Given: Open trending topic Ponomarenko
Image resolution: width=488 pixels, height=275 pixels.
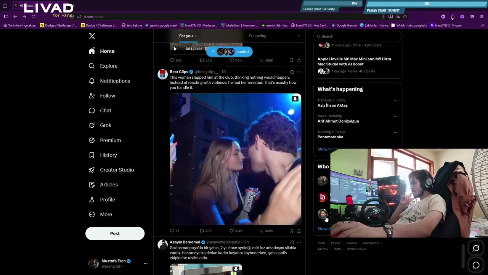Looking at the screenshot, I should coord(330,137).
